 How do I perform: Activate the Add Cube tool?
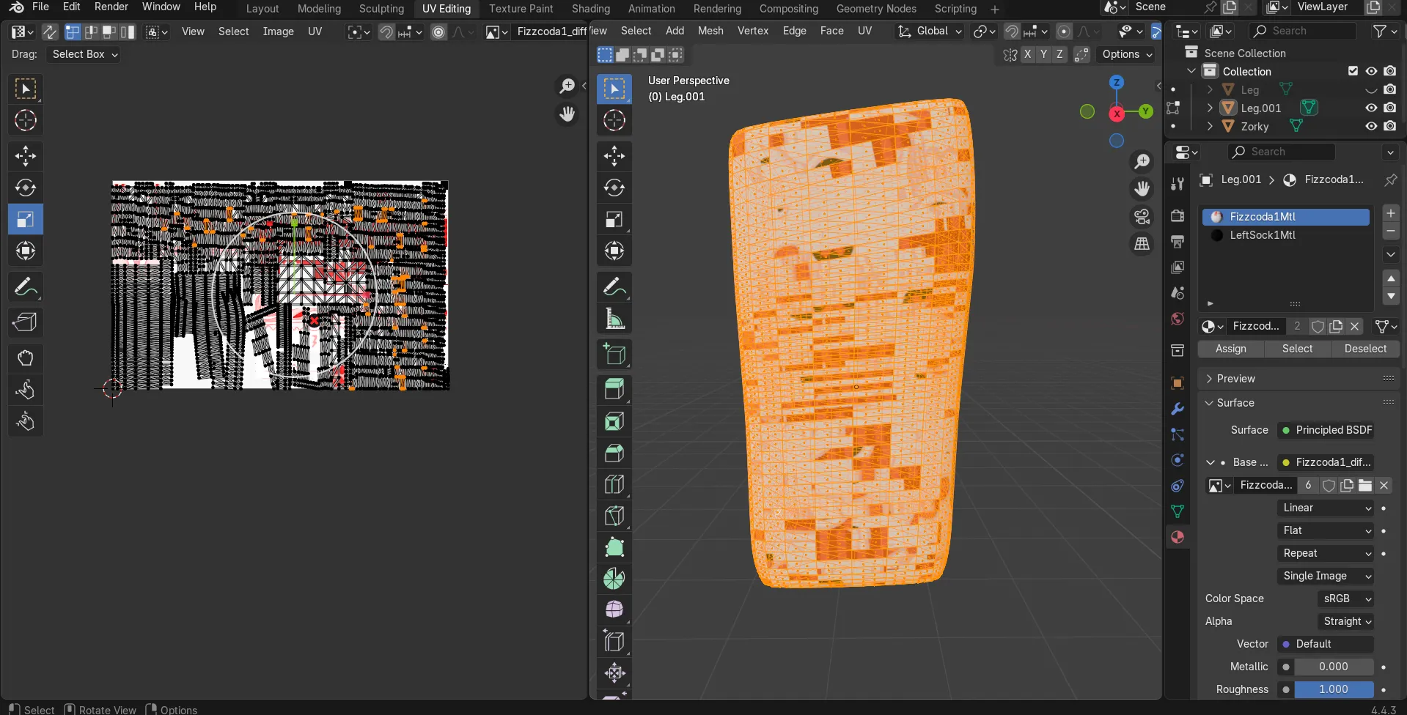click(614, 355)
